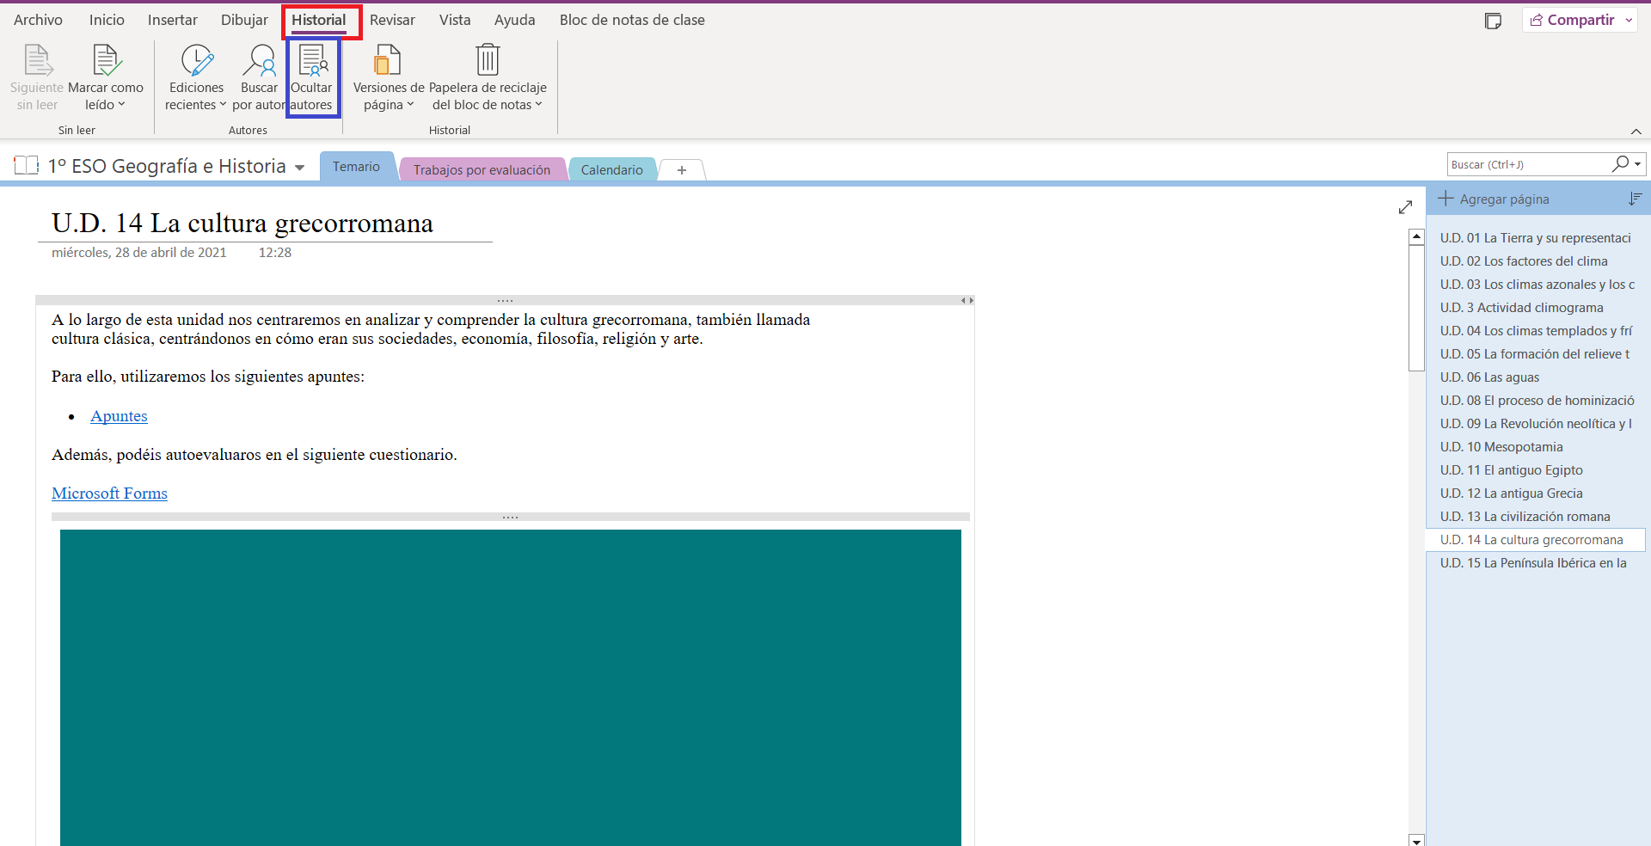Select Buscar por autor tool

coord(259,78)
